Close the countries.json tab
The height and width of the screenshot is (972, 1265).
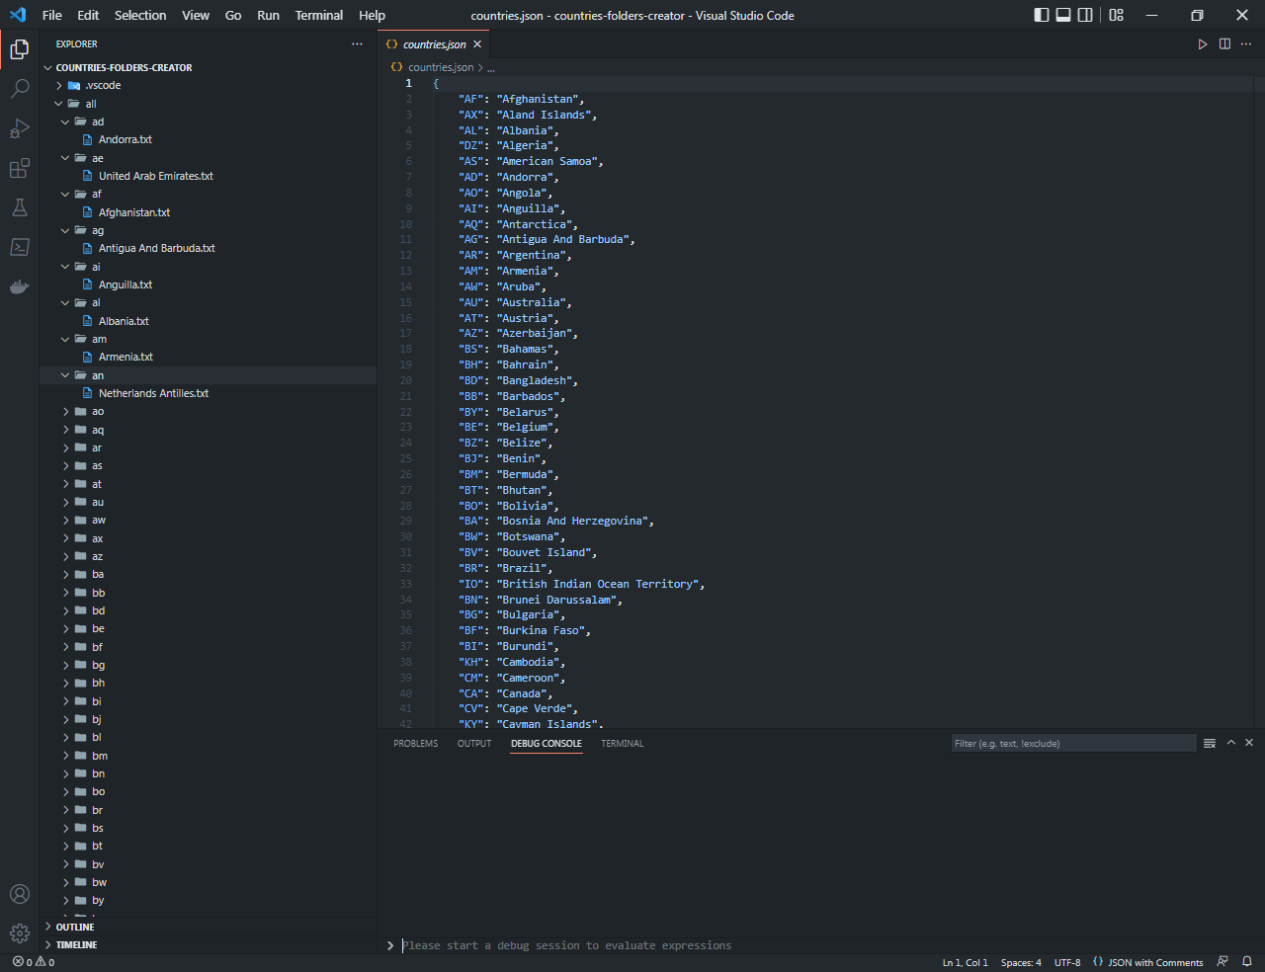477,44
